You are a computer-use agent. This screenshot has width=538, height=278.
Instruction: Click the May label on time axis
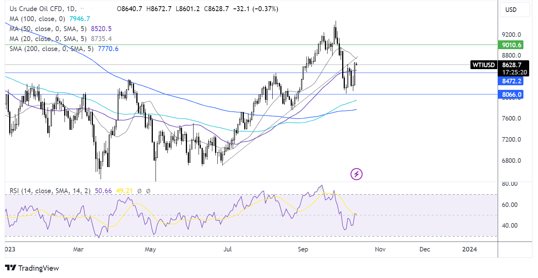(x=150, y=249)
